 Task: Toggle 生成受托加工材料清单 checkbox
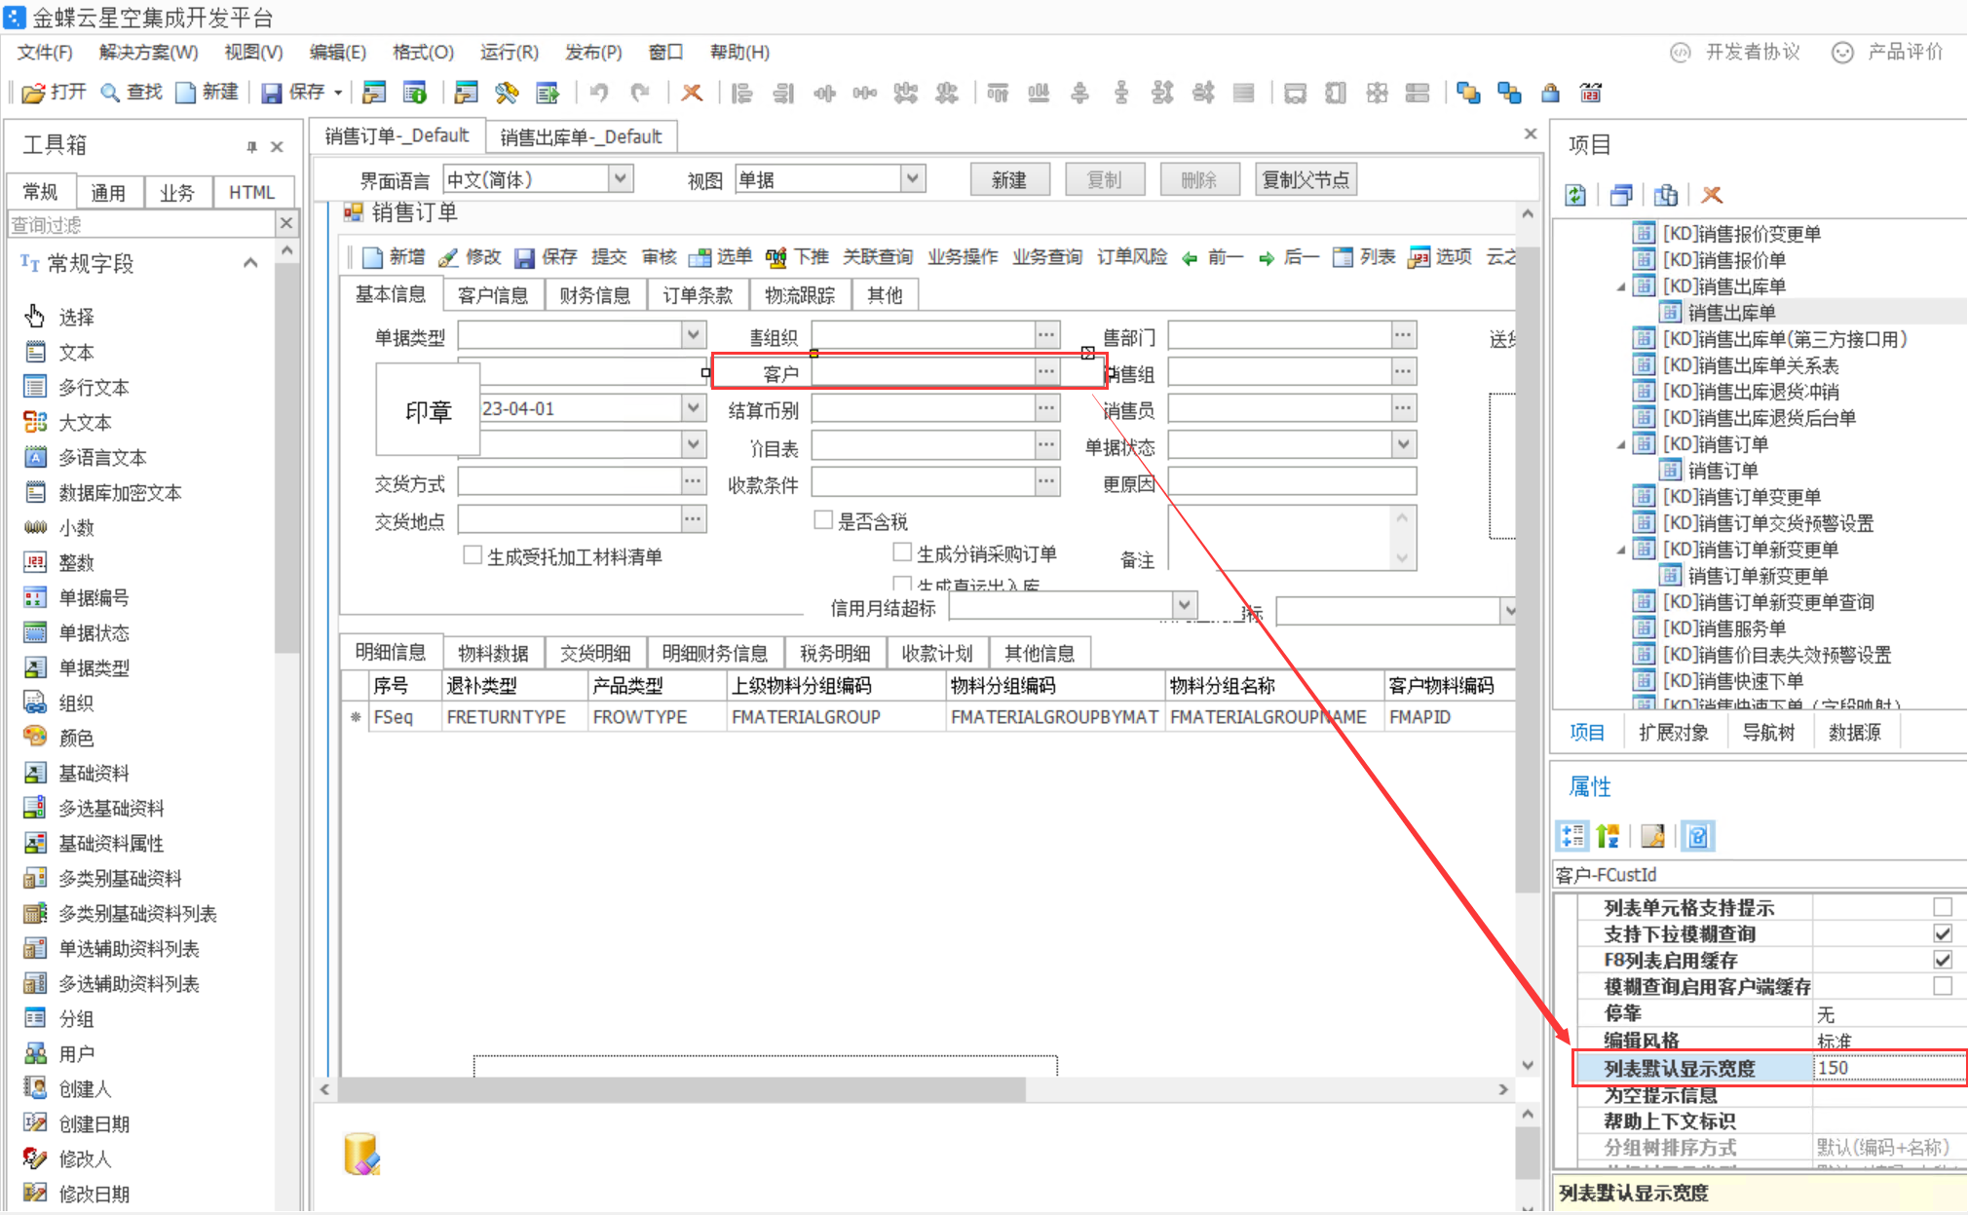473,555
